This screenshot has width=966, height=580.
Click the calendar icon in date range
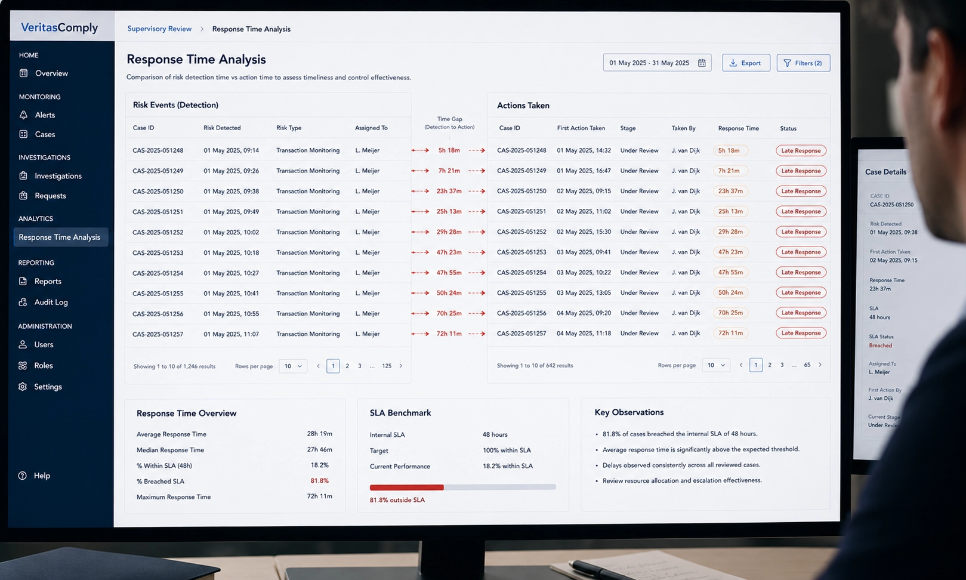click(x=702, y=63)
